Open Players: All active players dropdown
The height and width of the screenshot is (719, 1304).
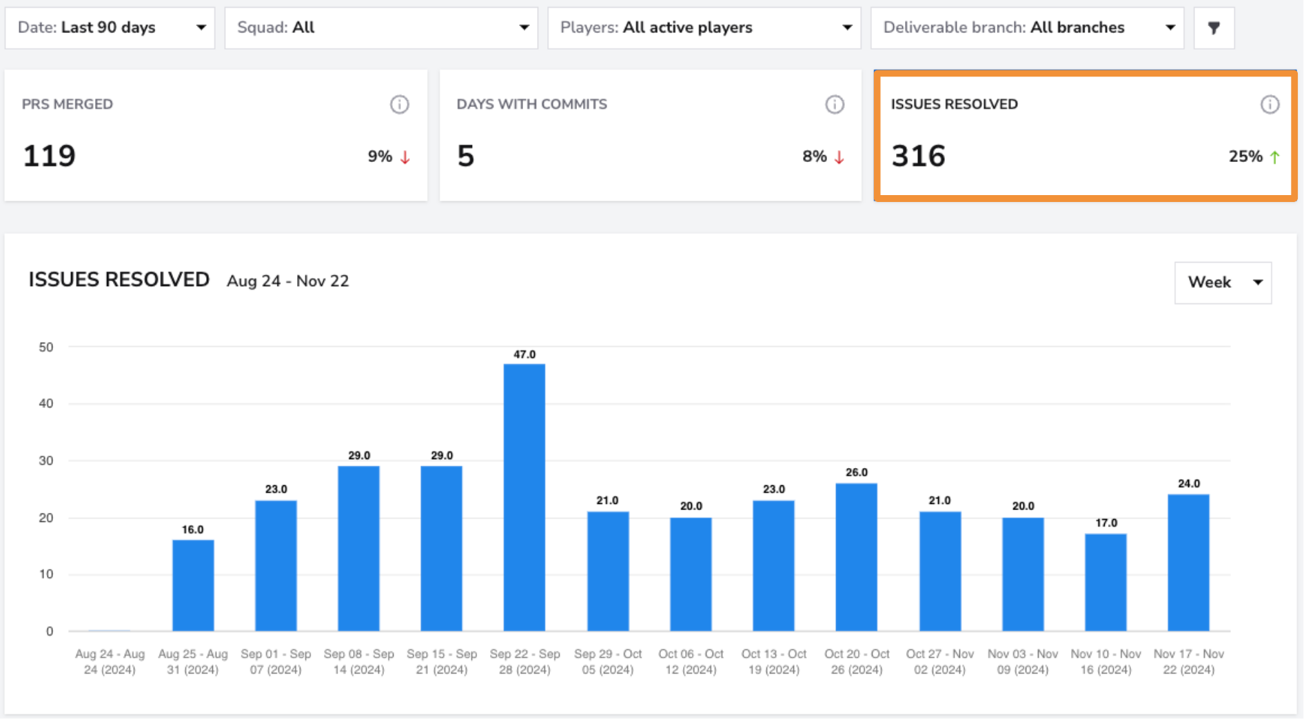tap(704, 28)
